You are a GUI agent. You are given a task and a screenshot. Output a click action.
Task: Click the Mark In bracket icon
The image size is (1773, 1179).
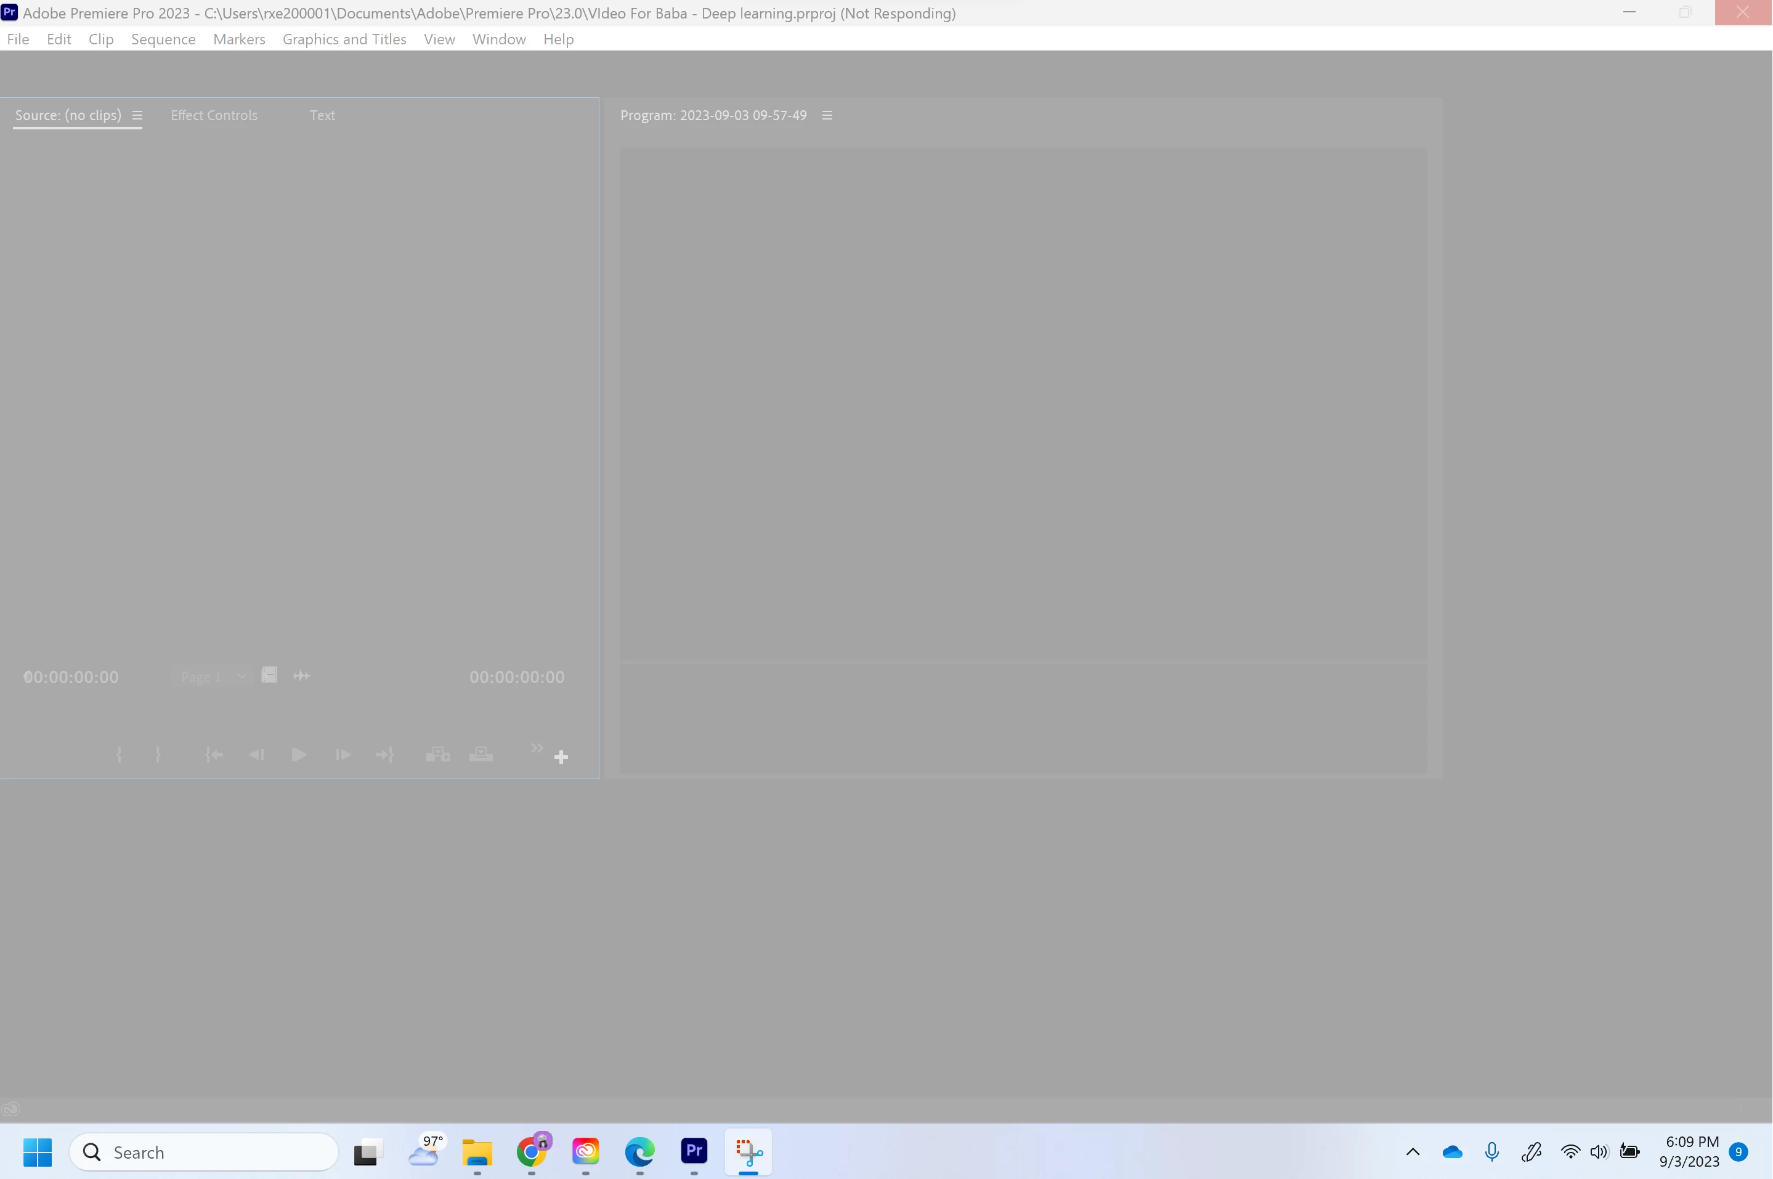tap(119, 754)
